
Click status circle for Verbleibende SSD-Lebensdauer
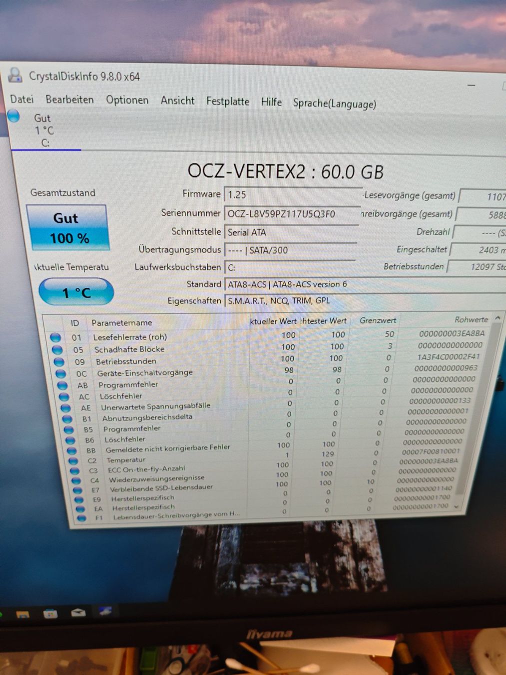(78, 490)
